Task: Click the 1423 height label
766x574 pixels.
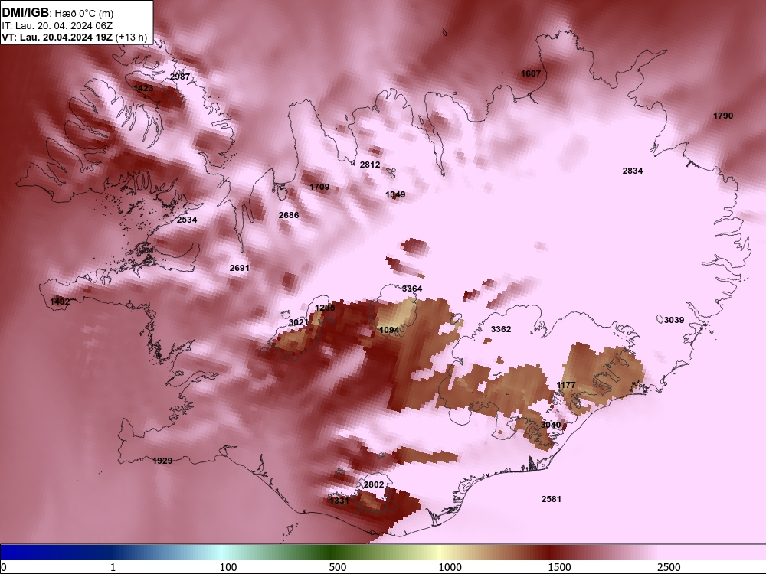Action: click(x=143, y=88)
